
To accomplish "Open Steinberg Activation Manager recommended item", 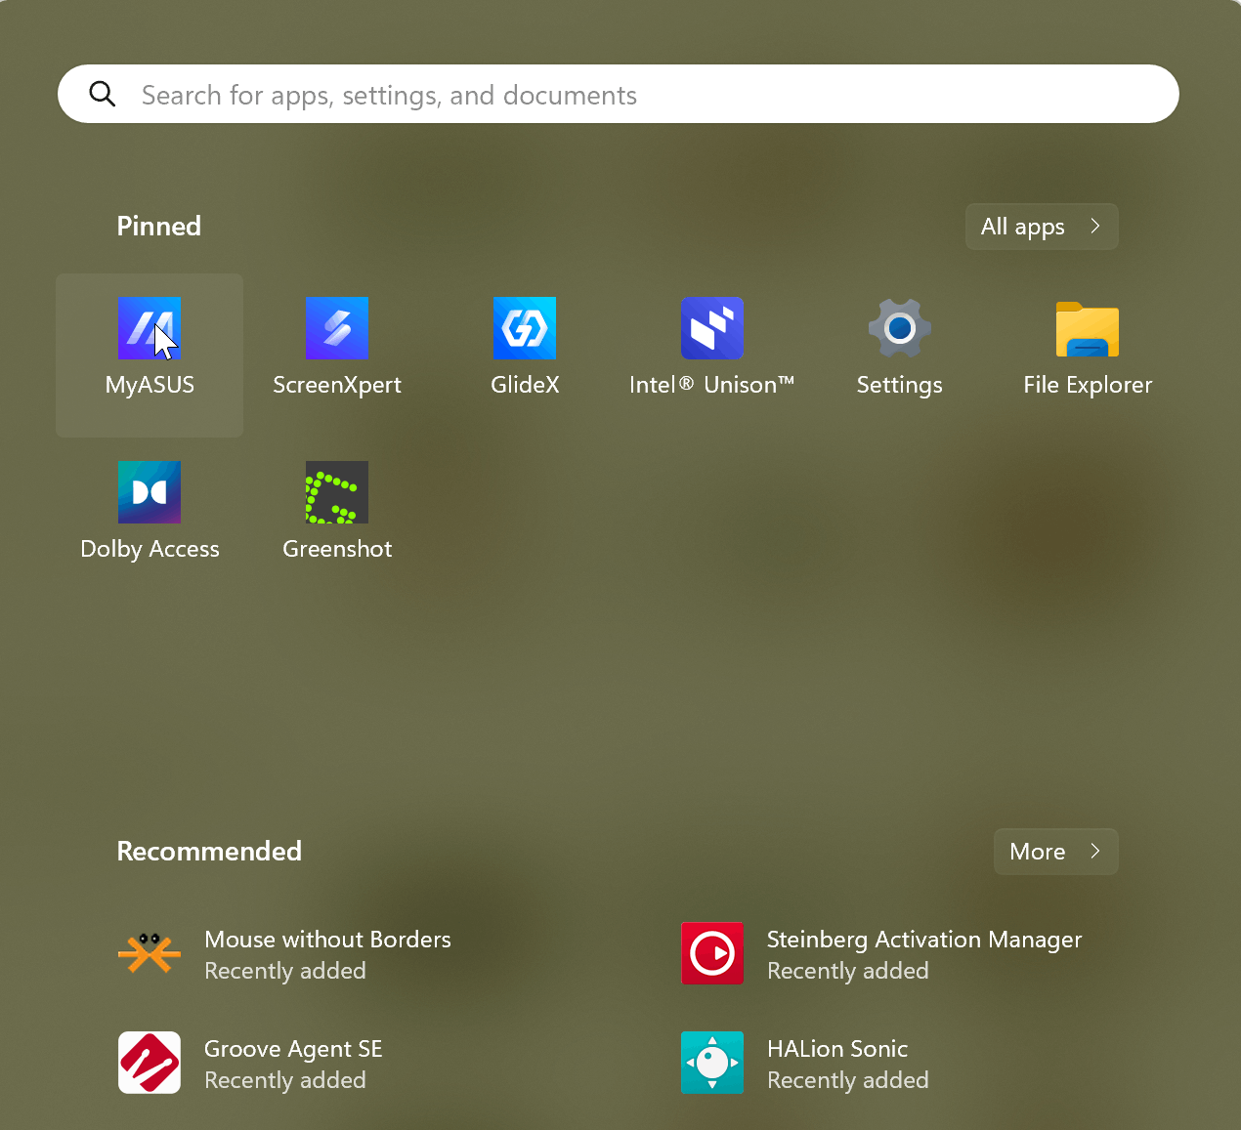I will [900, 954].
